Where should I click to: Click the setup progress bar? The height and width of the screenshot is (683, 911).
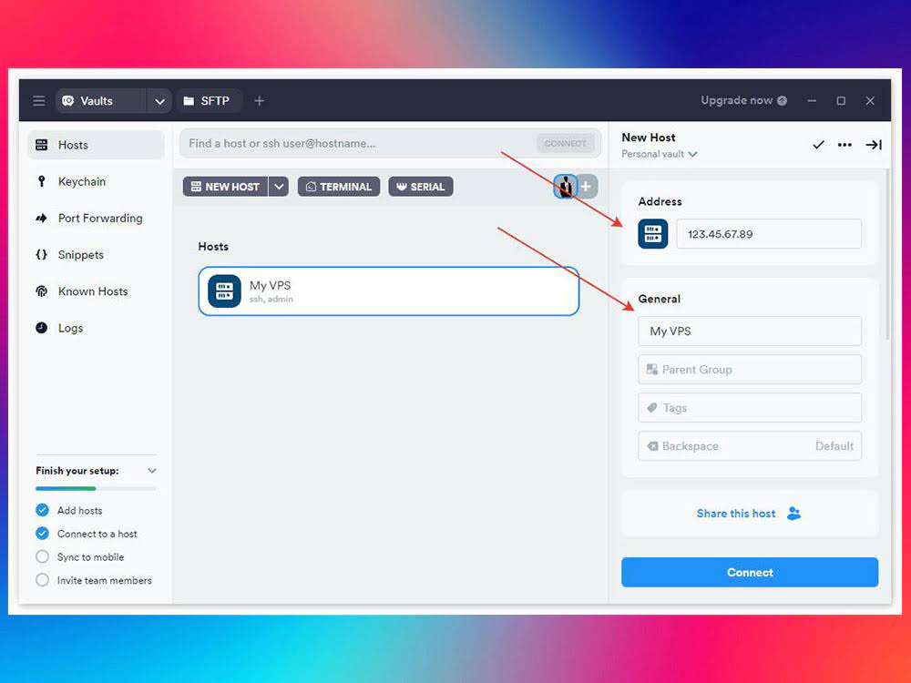[x=96, y=488]
